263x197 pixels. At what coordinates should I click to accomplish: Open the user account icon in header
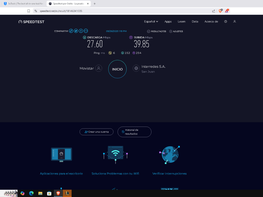pos(235,22)
